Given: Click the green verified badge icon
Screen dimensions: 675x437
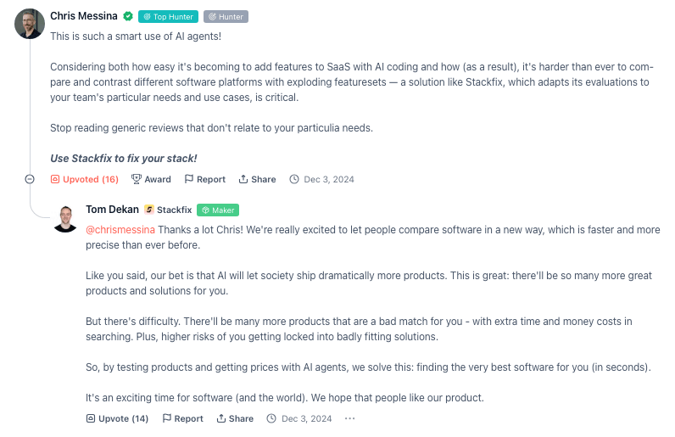Looking at the screenshot, I should point(128,16).
